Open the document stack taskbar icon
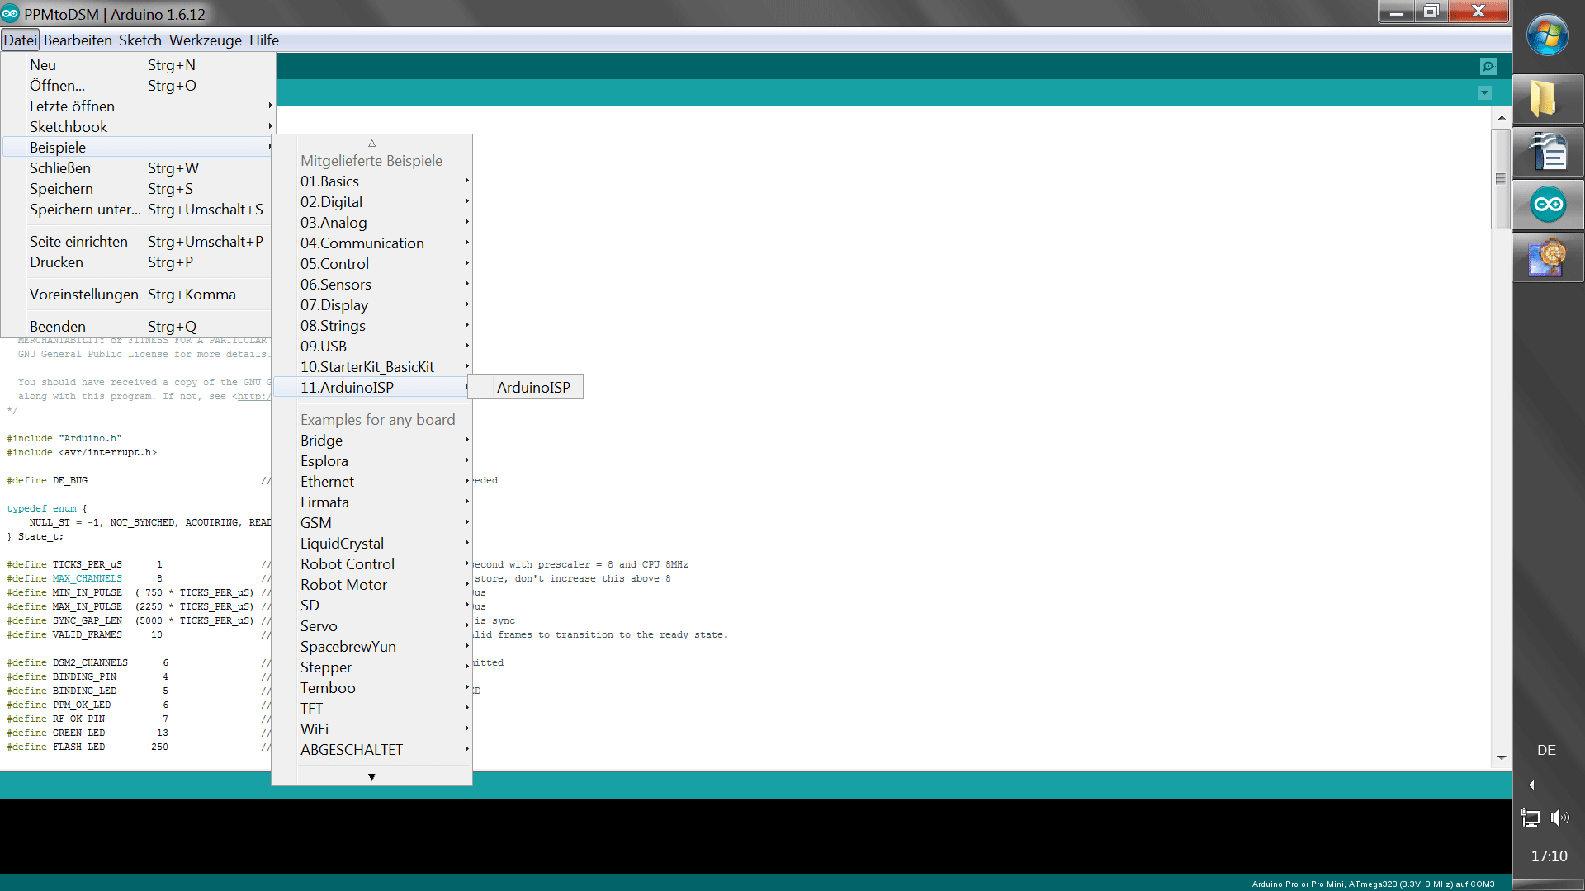This screenshot has width=1585, height=891. click(x=1548, y=152)
